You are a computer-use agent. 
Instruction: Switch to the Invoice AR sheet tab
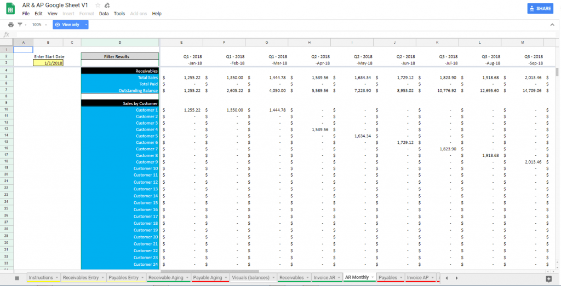pyautogui.click(x=324, y=277)
